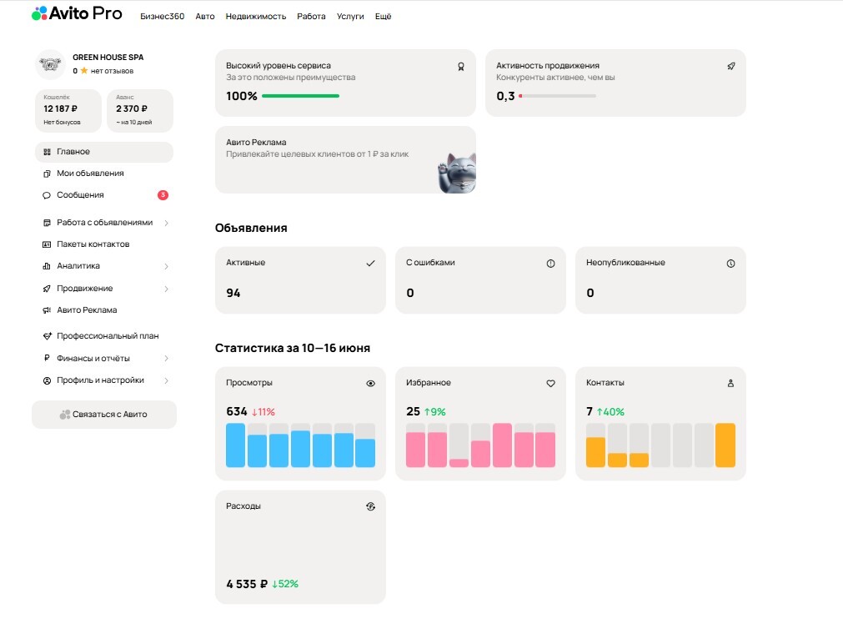
Task: Expand the Аналитика submenu chevron
Action: point(167,267)
